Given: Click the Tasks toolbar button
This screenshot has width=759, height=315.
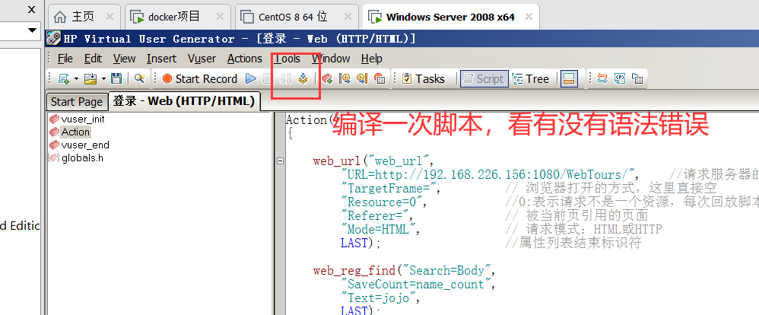Looking at the screenshot, I should [x=424, y=78].
